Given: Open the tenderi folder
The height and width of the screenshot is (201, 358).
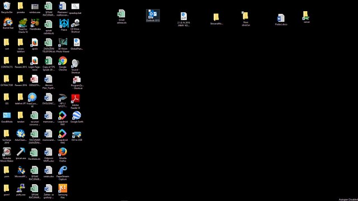Looking at the screenshot, I should (x=21, y=117).
